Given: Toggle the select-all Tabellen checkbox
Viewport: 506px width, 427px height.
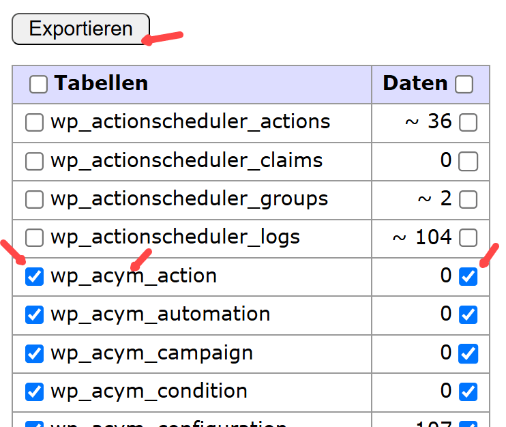Looking at the screenshot, I should (39, 85).
